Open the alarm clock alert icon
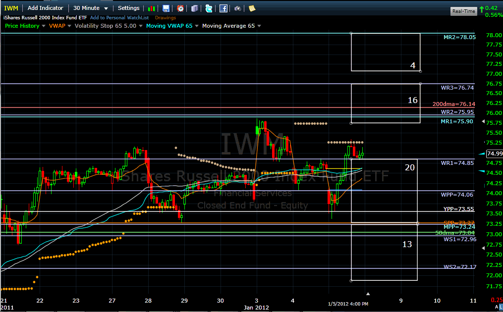 pyautogui.click(x=180, y=8)
